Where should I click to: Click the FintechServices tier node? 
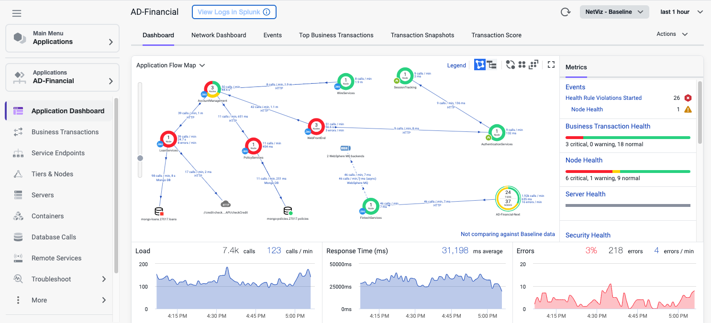click(371, 206)
